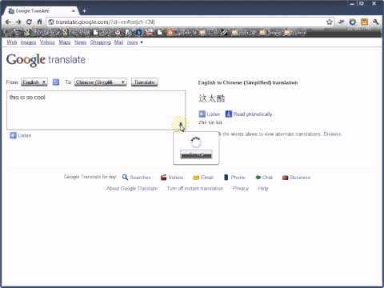Click the Email envelope icon

pyautogui.click(x=196, y=178)
